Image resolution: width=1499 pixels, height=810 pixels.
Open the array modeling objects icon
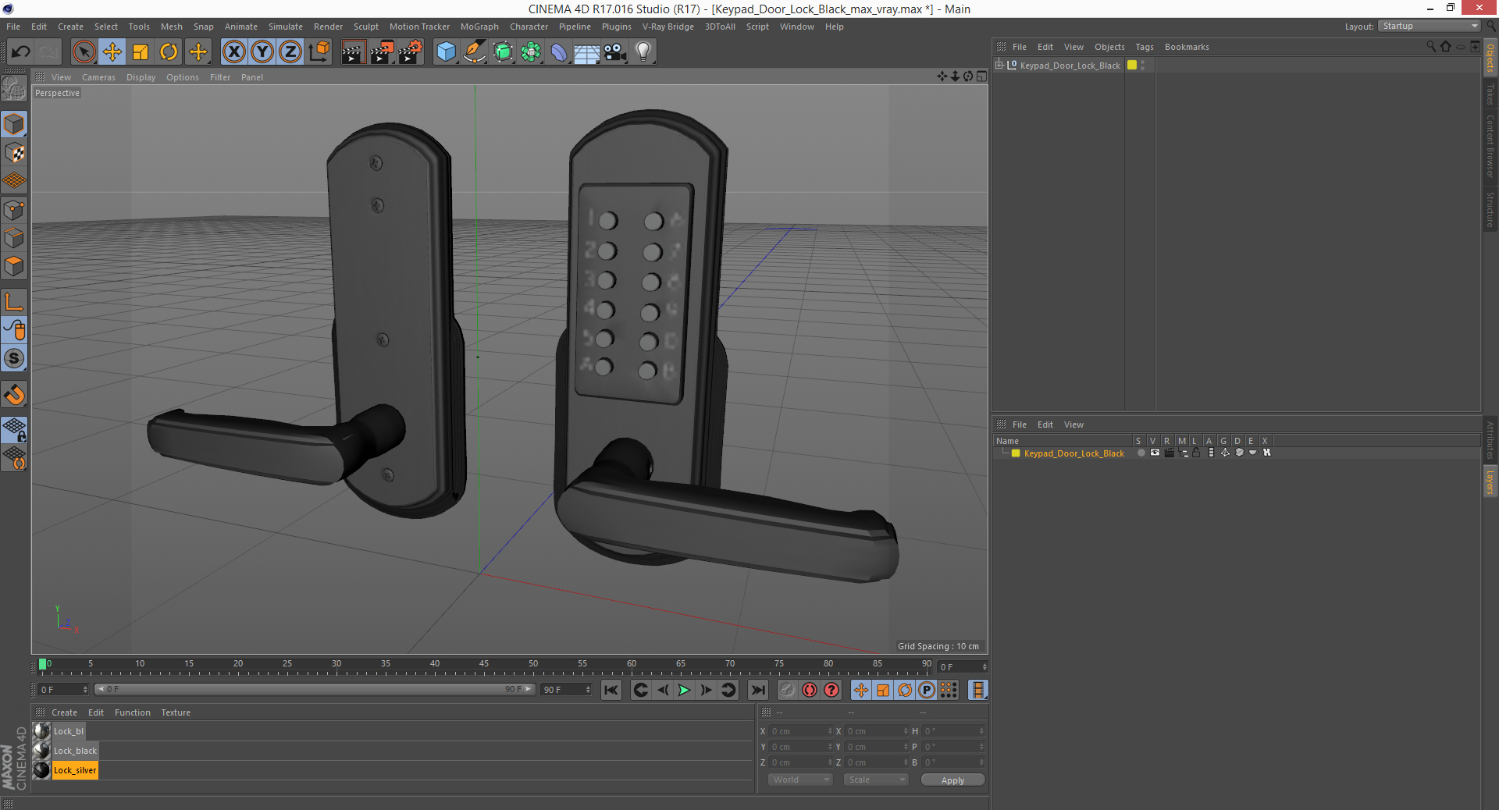click(x=531, y=52)
